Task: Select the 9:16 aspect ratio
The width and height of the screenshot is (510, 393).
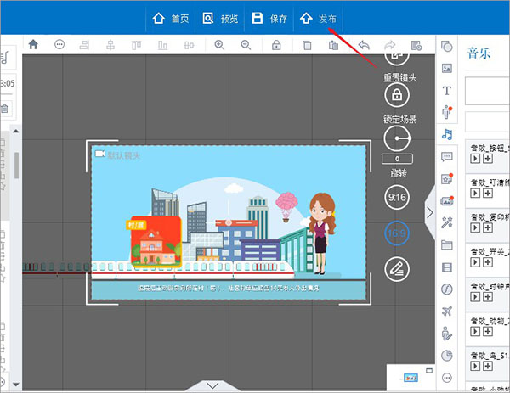Action: 397,197
